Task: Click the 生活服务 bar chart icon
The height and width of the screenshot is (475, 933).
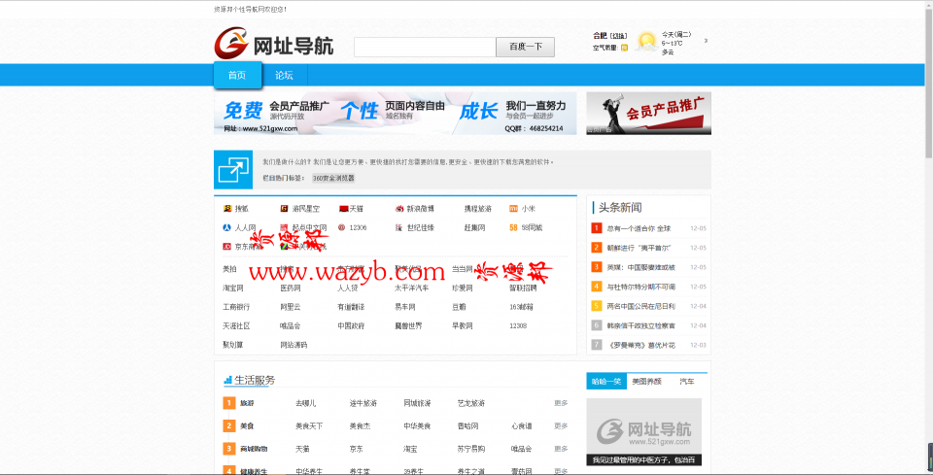Action: click(227, 380)
